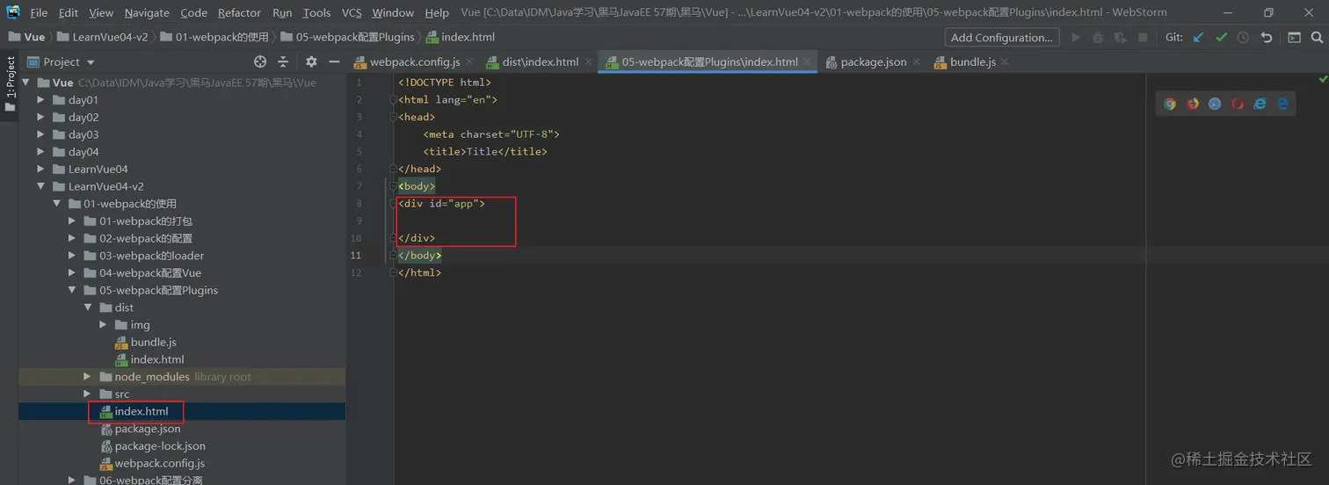This screenshot has width=1329, height=485.
Task: Open the File menu
Action: [x=39, y=12]
